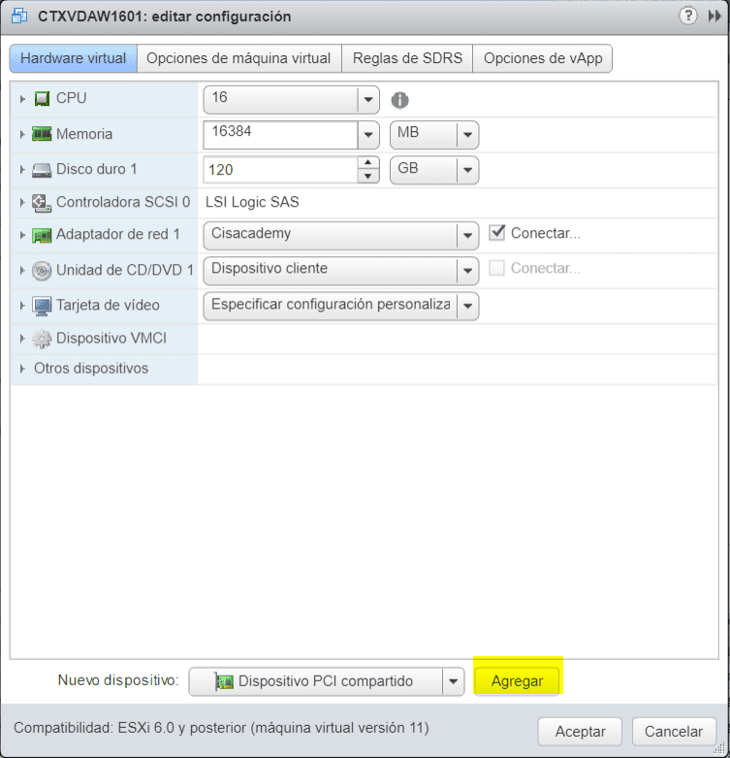Expand the Tarjeta de vídeo row
The image size is (730, 758).
22,306
